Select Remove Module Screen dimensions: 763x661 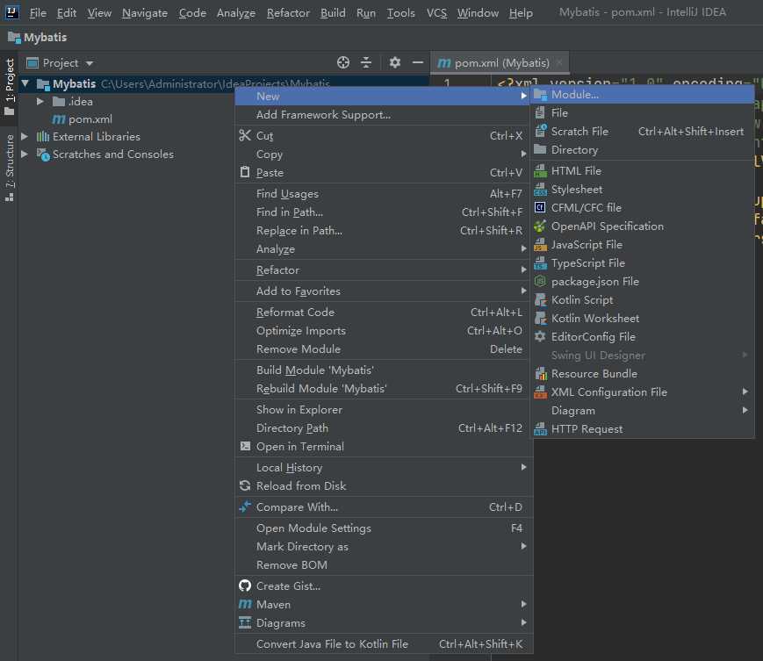(x=384, y=348)
